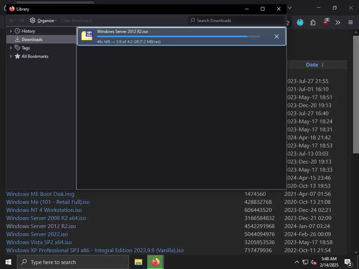Open clock and date in taskbar

pos(329,262)
